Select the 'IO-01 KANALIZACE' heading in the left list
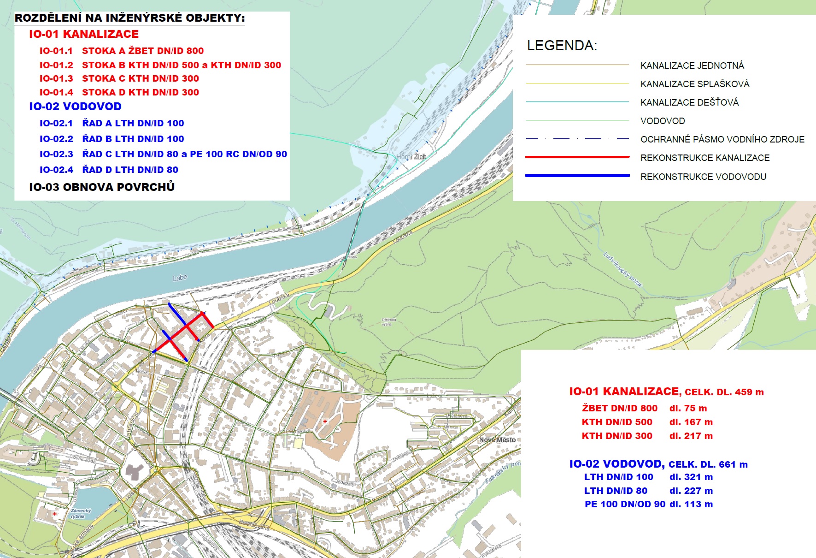Image resolution: width=816 pixels, height=558 pixels. 84,34
